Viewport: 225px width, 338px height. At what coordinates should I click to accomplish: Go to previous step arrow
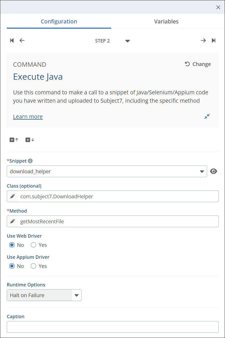click(22, 40)
